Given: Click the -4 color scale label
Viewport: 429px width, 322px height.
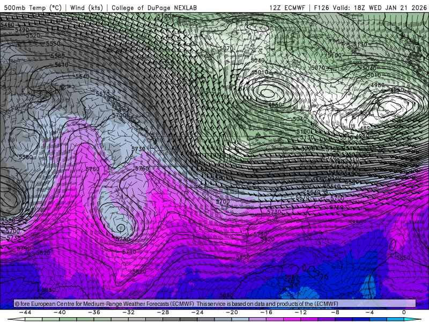Looking at the screenshot, I should click(370, 312).
